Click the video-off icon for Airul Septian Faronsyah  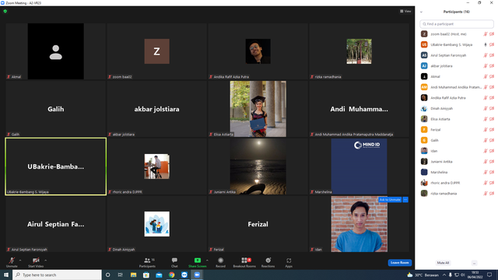pos(492,55)
